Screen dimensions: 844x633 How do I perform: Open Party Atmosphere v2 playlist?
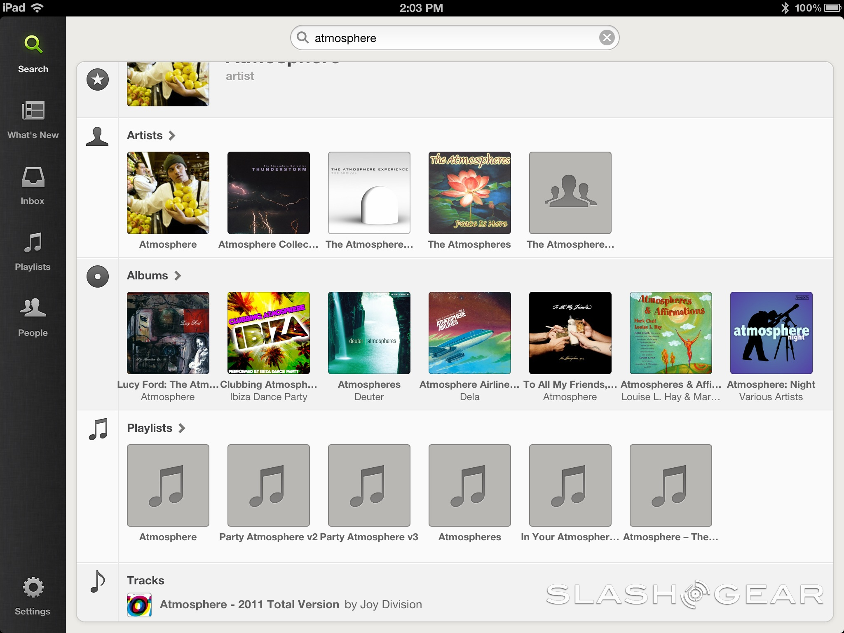269,485
